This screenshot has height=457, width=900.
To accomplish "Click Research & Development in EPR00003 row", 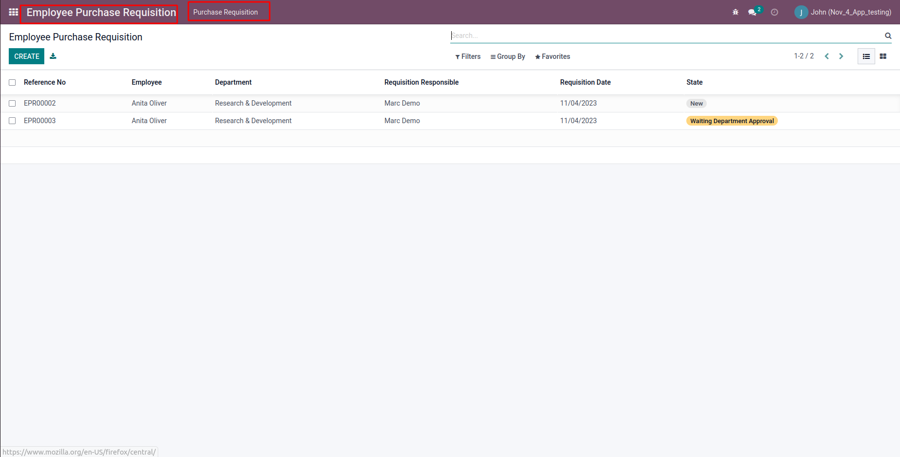I will click(253, 121).
